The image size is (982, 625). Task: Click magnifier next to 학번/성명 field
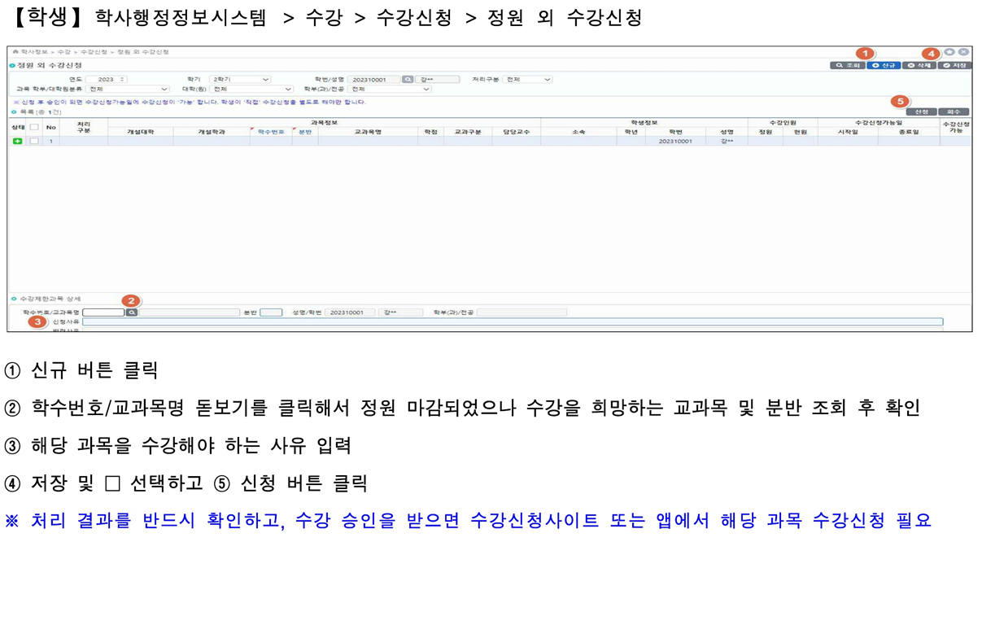(408, 80)
